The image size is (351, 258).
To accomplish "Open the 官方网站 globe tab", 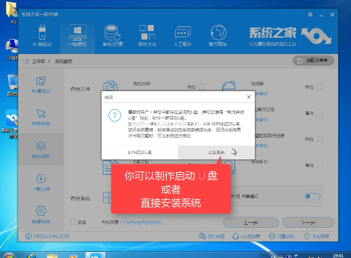I will pos(218,36).
